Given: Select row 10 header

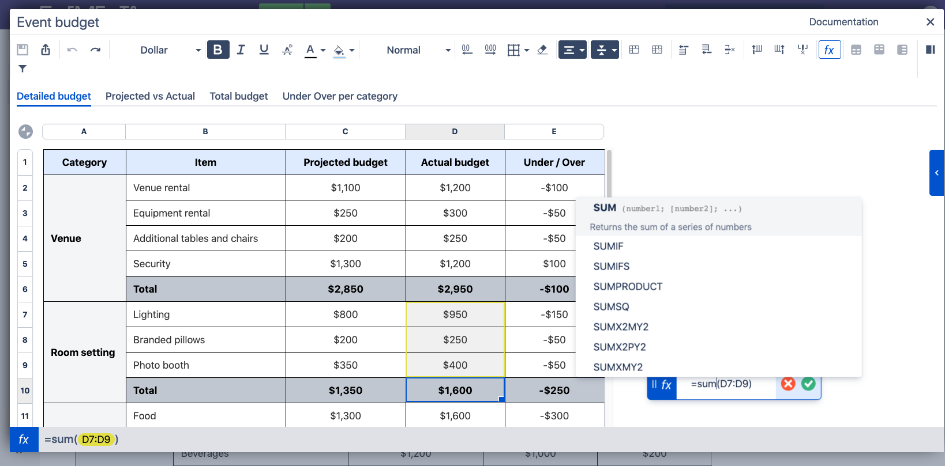Looking at the screenshot, I should 25,391.
